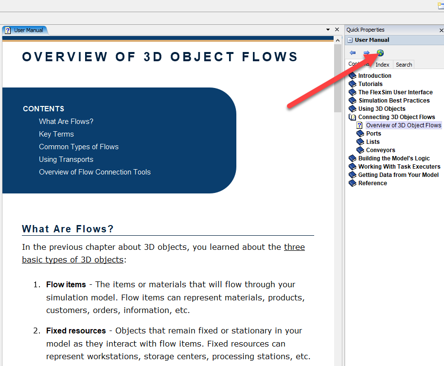Expand the Lists topic in contents tree
Screen dimensions: 444x366
pos(373,142)
